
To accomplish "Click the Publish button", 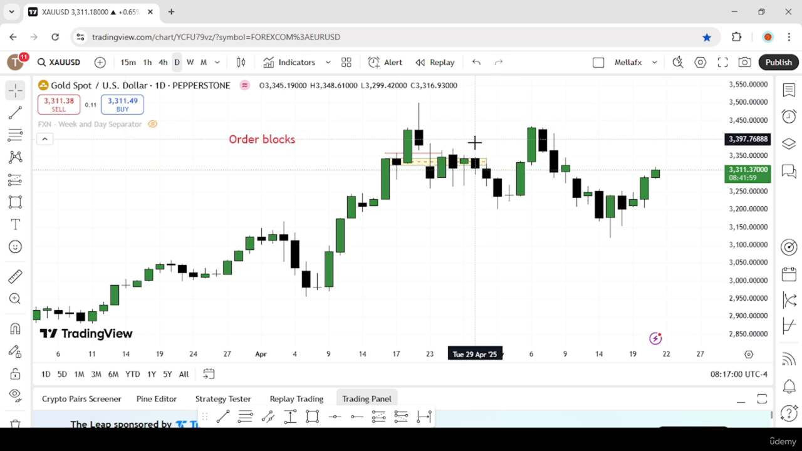I will (x=779, y=62).
